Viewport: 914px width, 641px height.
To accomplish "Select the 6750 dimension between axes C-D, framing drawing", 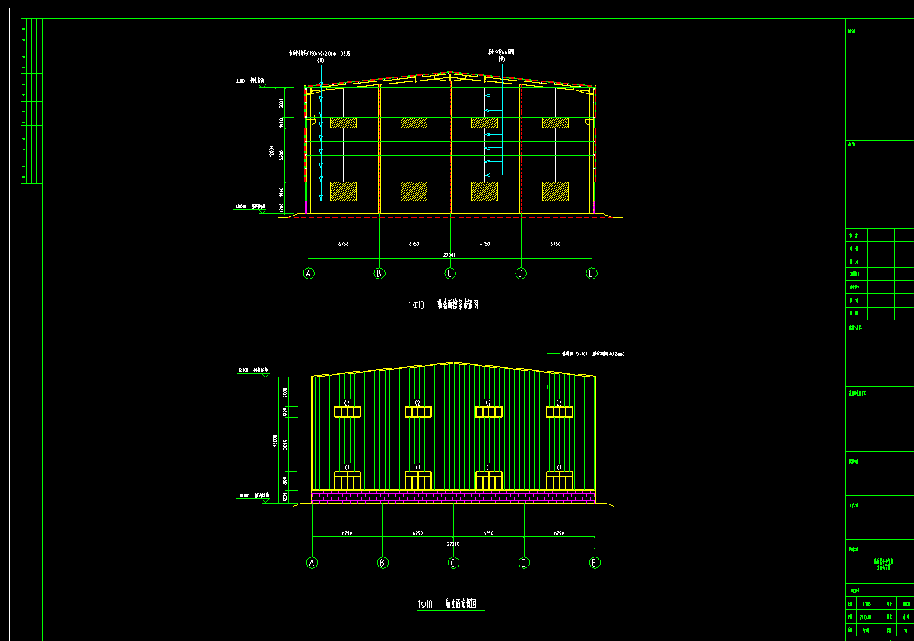I will pos(484,244).
